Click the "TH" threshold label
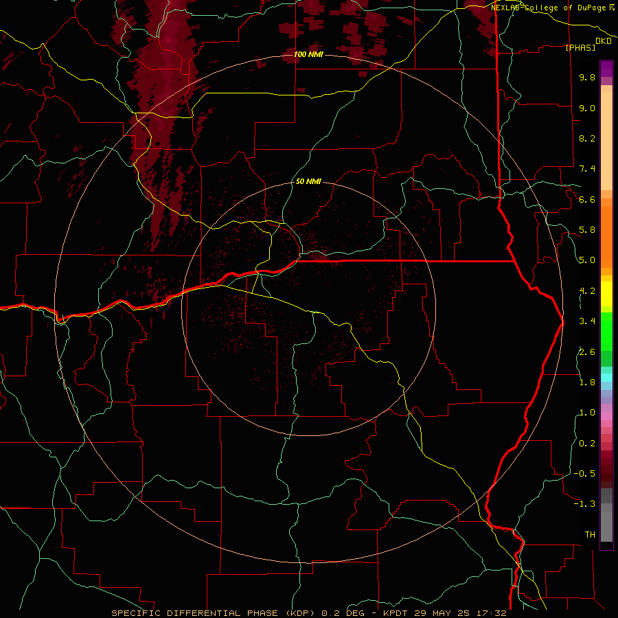The width and height of the screenshot is (618, 618). pyautogui.click(x=590, y=535)
